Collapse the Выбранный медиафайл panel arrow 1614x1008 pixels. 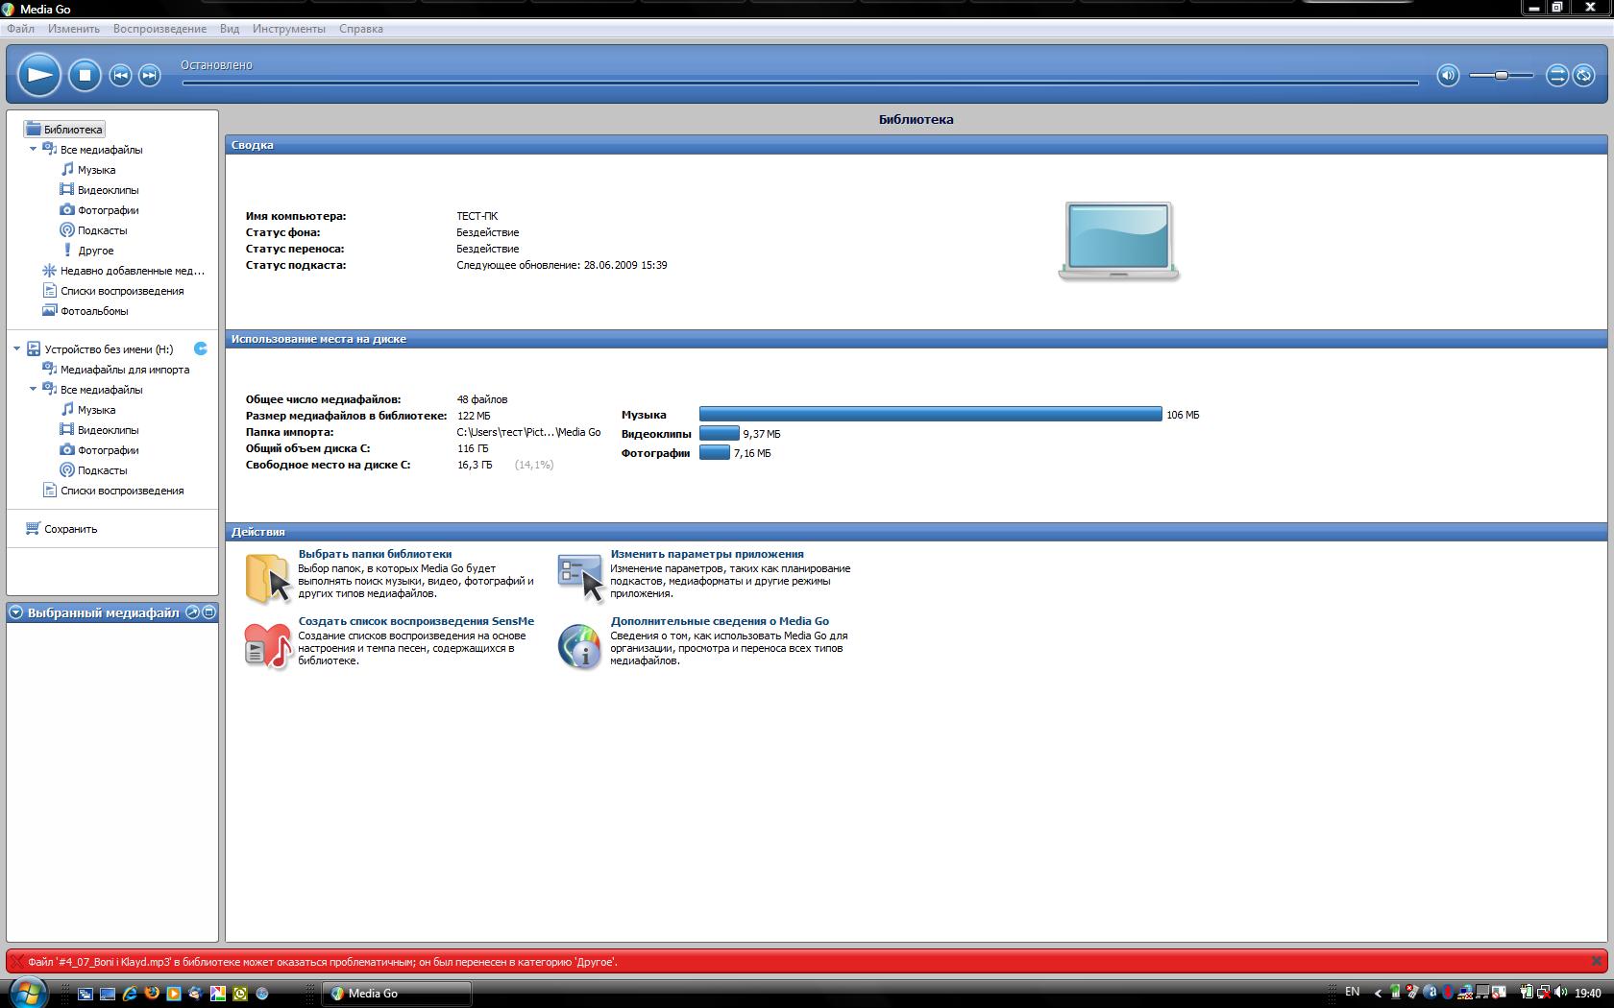[16, 612]
